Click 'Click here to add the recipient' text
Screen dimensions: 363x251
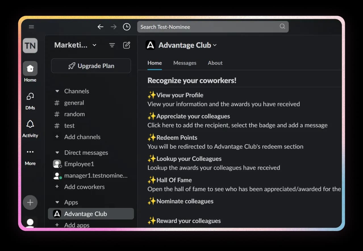237,125
